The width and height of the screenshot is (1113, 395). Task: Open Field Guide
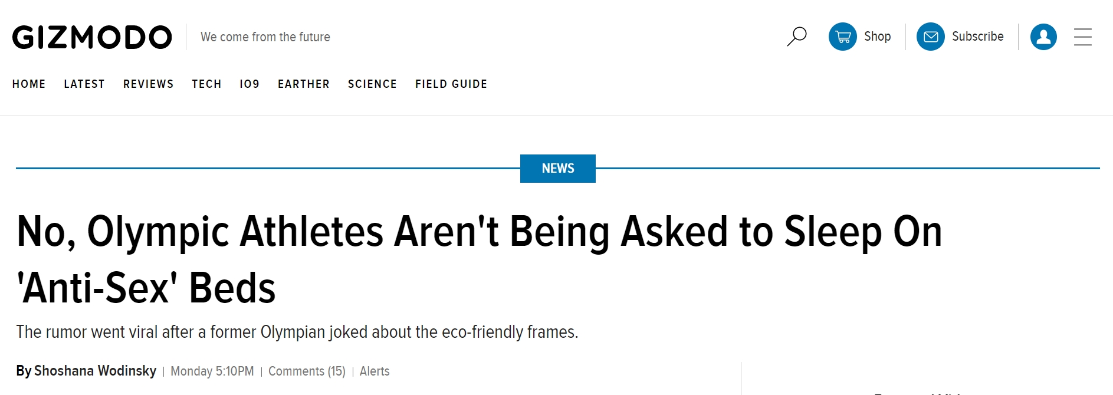451,84
